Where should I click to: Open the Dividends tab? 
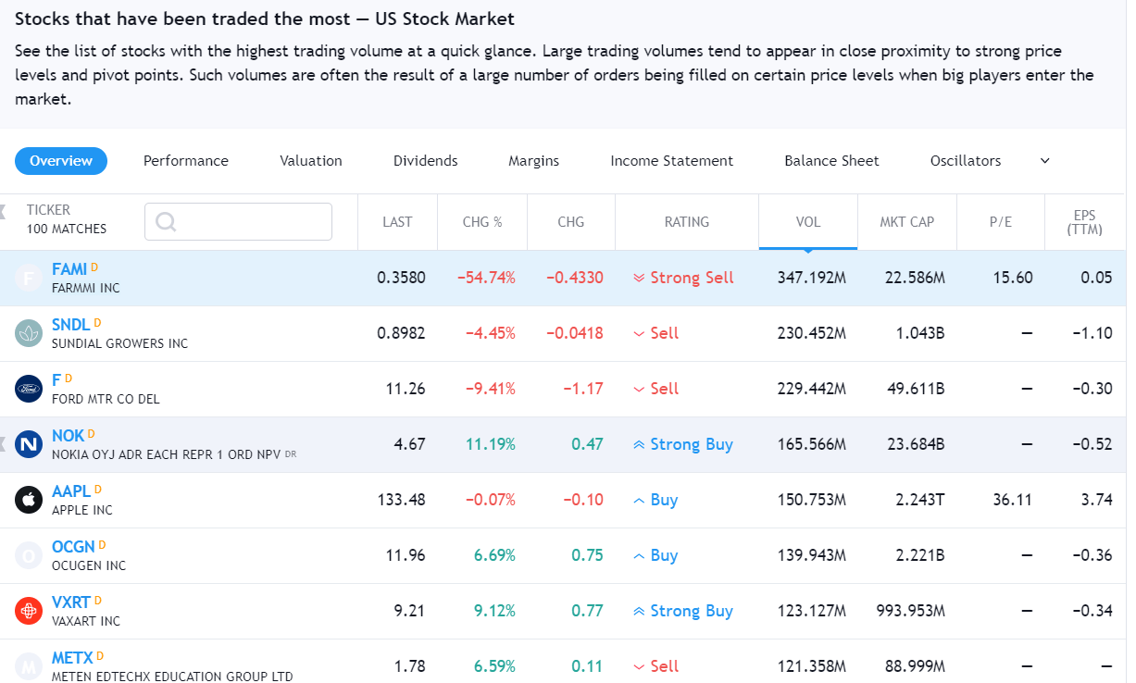(426, 161)
